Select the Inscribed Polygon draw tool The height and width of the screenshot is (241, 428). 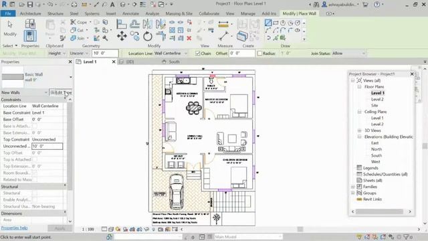[283, 23]
